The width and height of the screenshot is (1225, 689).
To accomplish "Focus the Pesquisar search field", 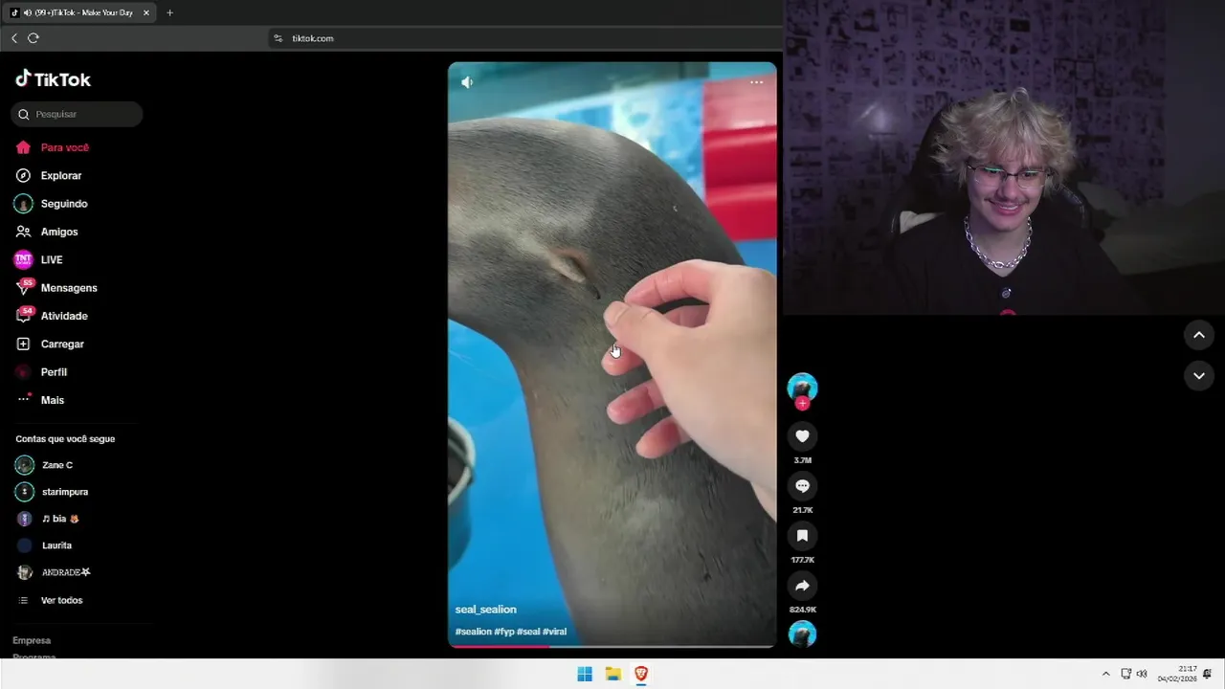I will 77,114.
